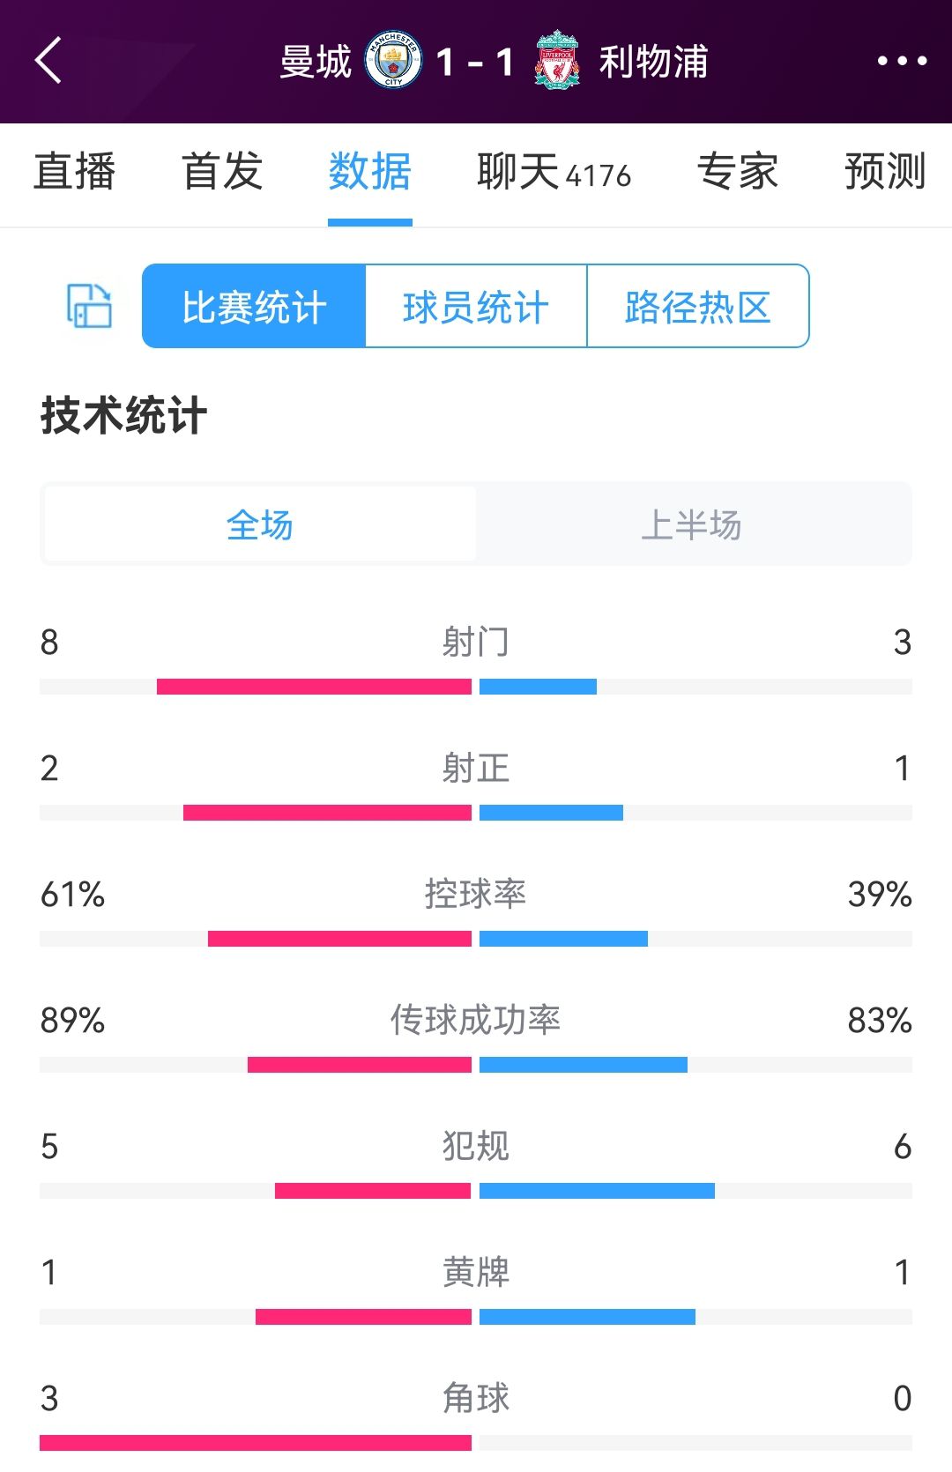952x1472 pixels.
Task: Open the 首发 lineup tab
Action: (222, 171)
